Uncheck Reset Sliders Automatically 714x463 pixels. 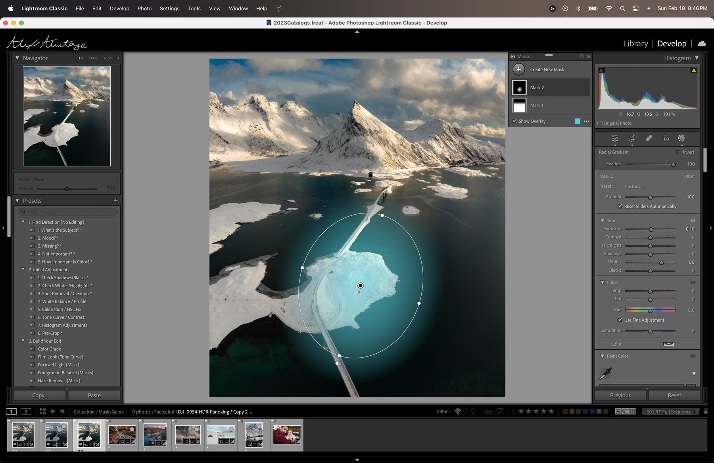[x=620, y=206]
